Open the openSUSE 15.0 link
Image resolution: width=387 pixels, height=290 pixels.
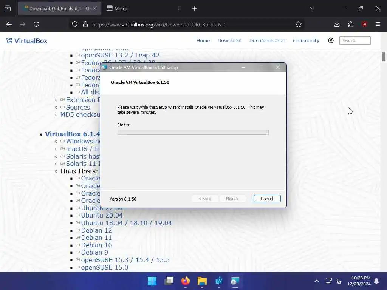point(105,267)
